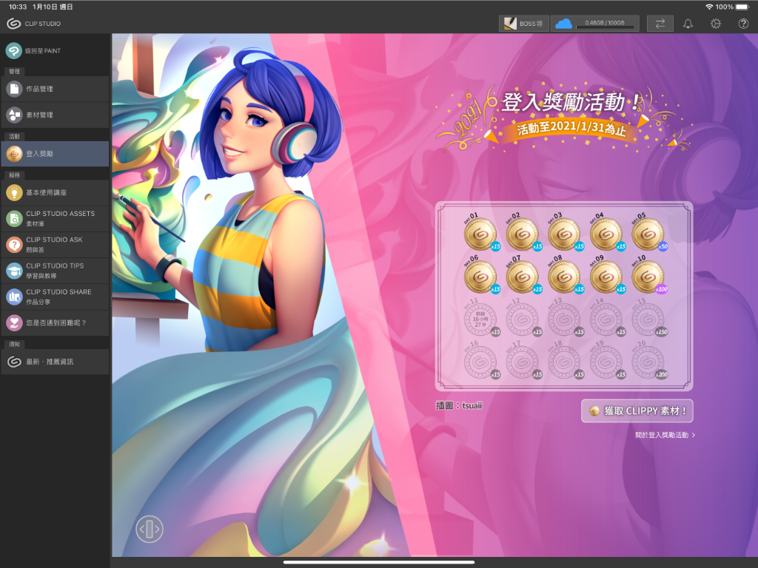This screenshot has width=758, height=568.
Task: Open 基本使用講座 tutorial item
Action: click(x=55, y=192)
